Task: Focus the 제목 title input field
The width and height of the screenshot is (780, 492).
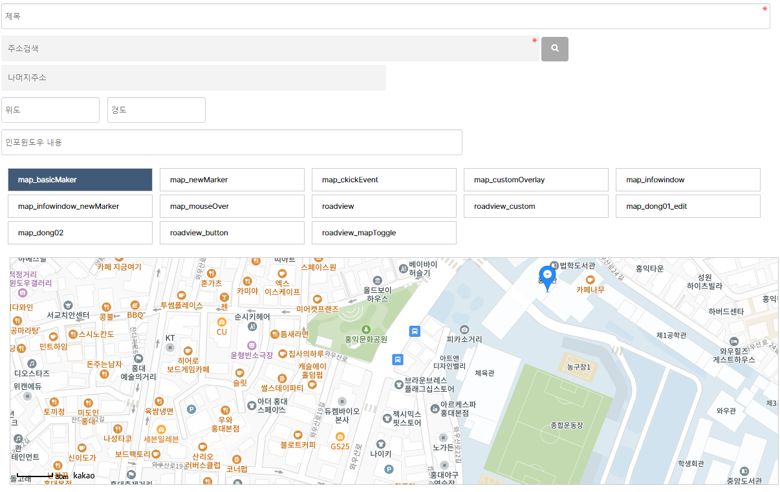Action: pyautogui.click(x=385, y=17)
